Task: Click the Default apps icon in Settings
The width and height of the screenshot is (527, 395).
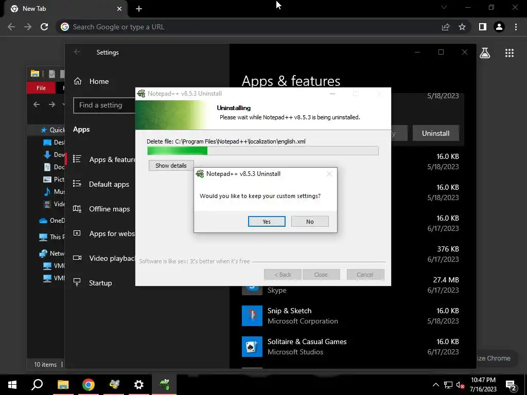Action: (x=77, y=184)
